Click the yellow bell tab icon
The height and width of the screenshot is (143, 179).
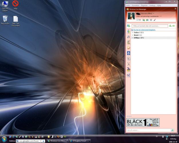click(x=129, y=47)
